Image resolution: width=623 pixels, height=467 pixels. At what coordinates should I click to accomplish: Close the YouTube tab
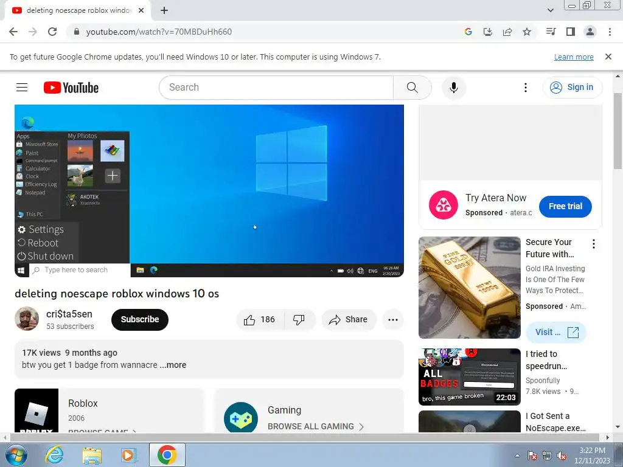[x=141, y=11]
